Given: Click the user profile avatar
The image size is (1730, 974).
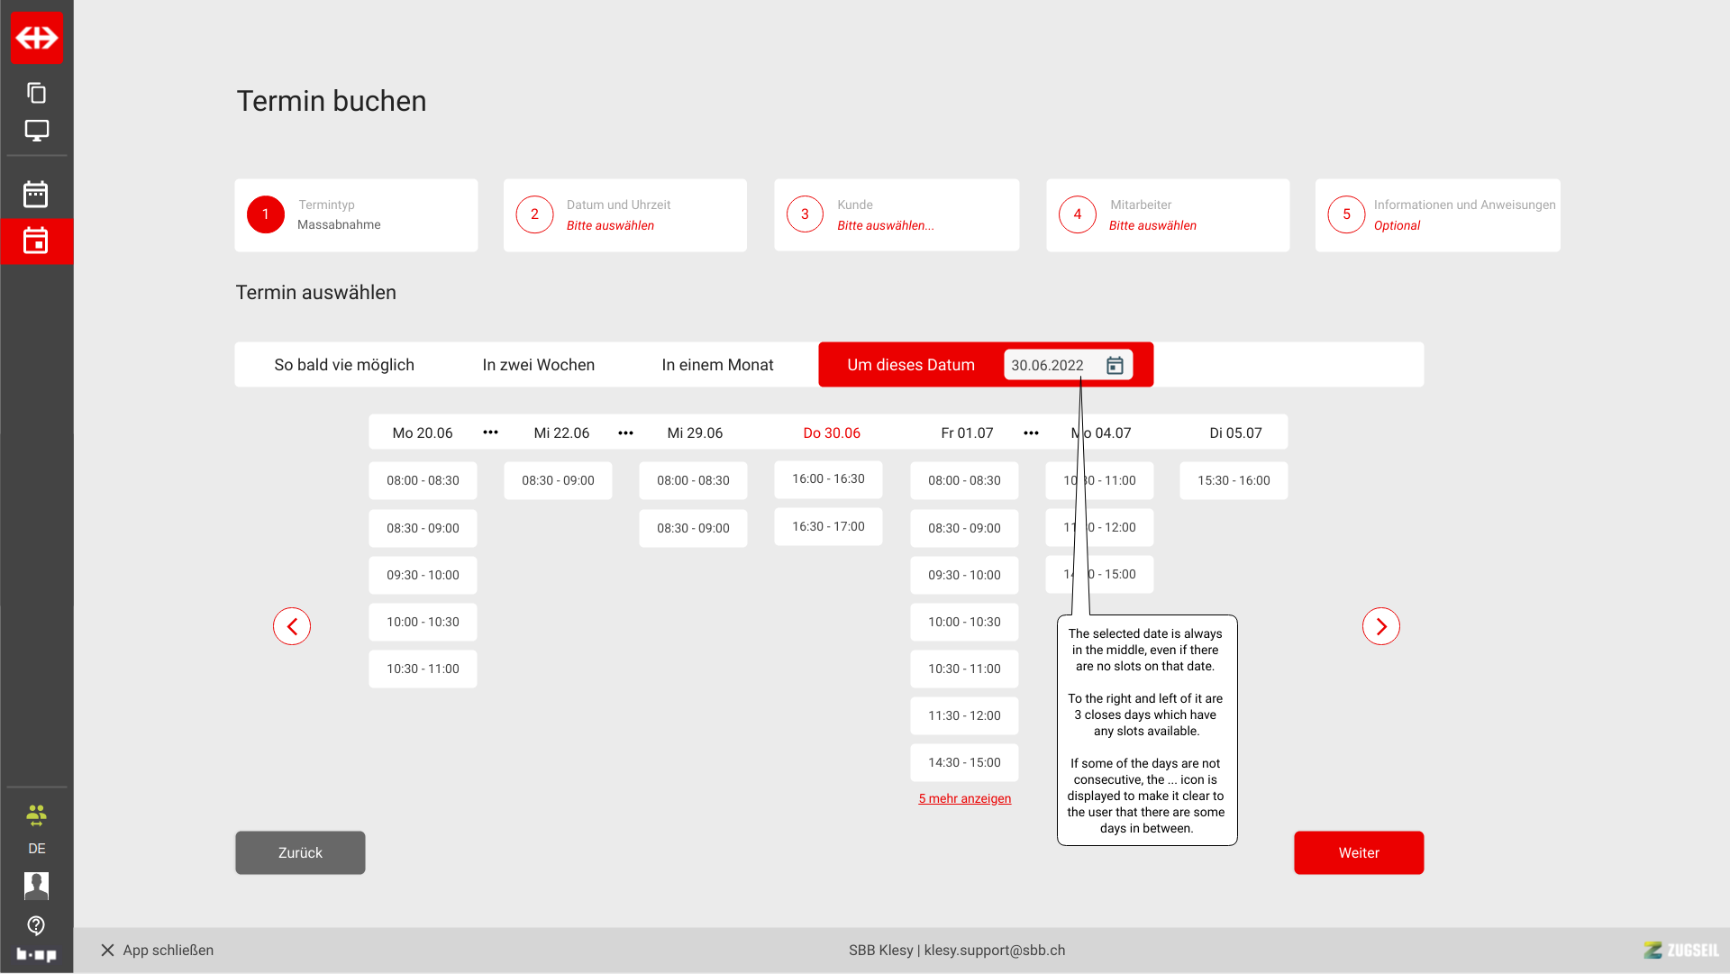Looking at the screenshot, I should tap(36, 886).
